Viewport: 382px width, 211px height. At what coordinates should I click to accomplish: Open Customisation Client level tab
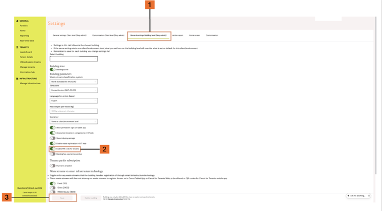pos(108,35)
